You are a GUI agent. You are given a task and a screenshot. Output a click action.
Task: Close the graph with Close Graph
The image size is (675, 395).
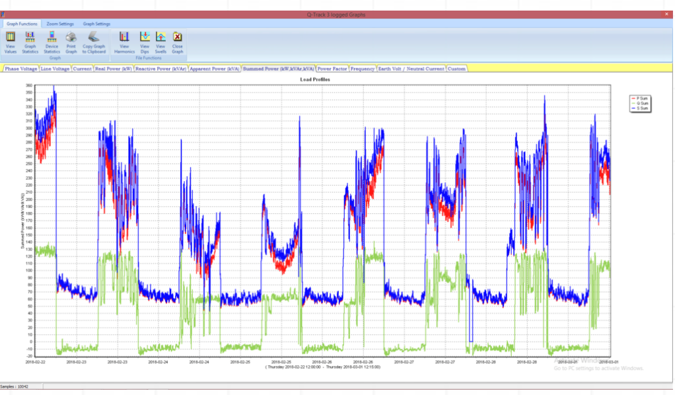pyautogui.click(x=177, y=41)
